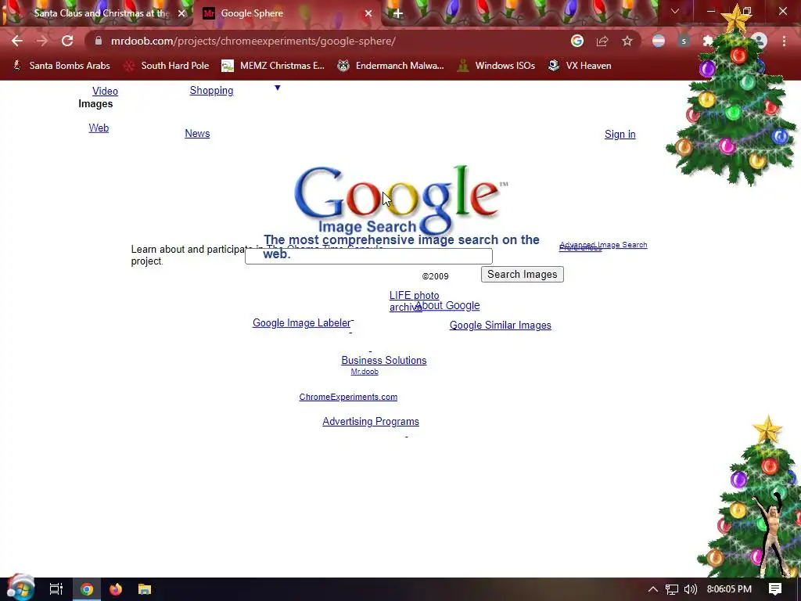
Task: Open the Windows ISOs bookmark
Action: (x=496, y=66)
